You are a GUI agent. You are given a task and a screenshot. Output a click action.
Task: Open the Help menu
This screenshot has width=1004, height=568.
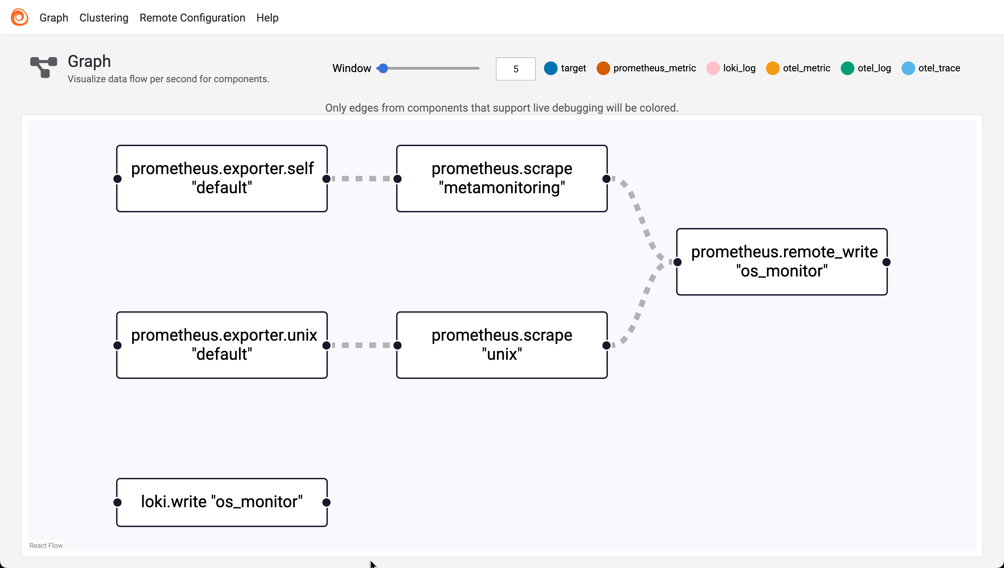click(267, 17)
